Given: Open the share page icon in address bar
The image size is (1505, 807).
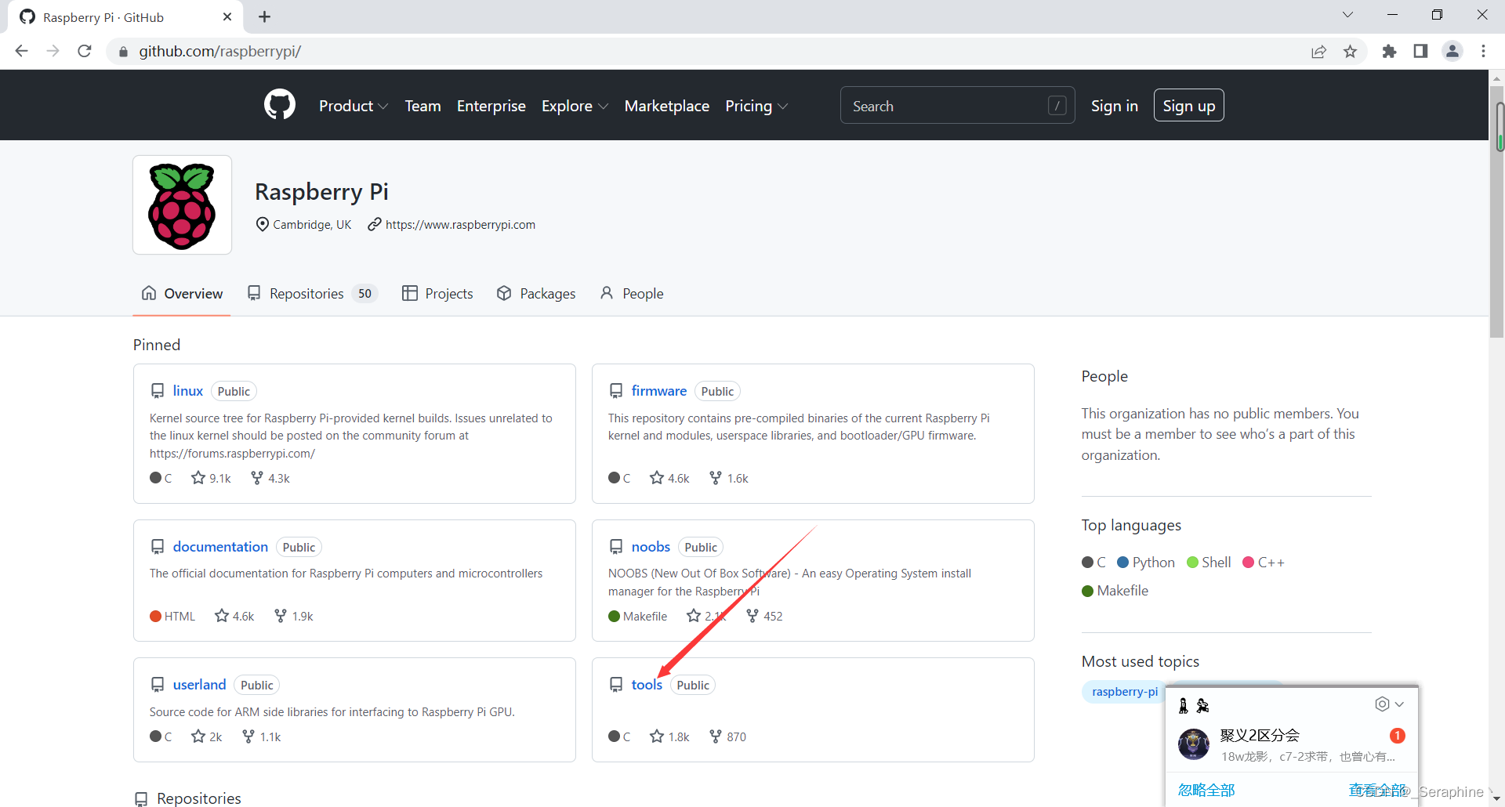Looking at the screenshot, I should (1318, 51).
